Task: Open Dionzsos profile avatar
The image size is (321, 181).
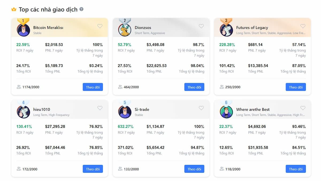Action: tap(125, 30)
